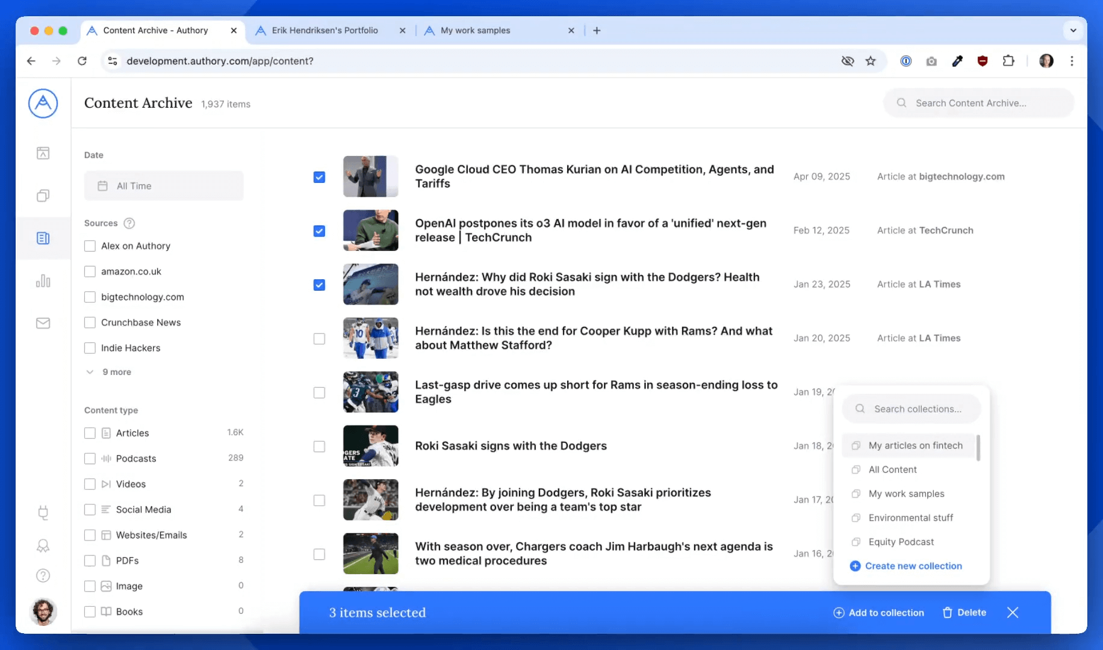Click the browser address bar URL
The image size is (1103, 650).
(220, 61)
